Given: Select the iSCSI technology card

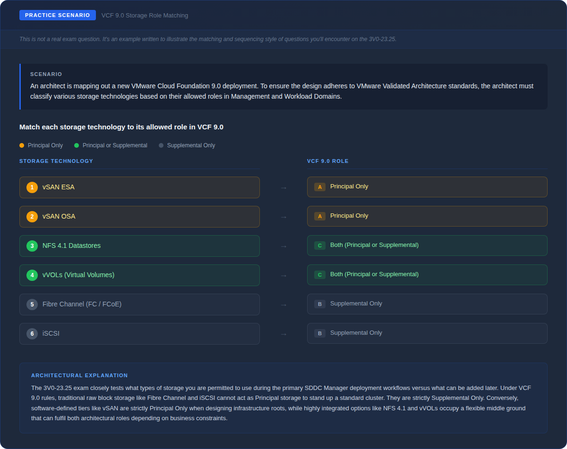Looking at the screenshot, I should click(x=139, y=334).
